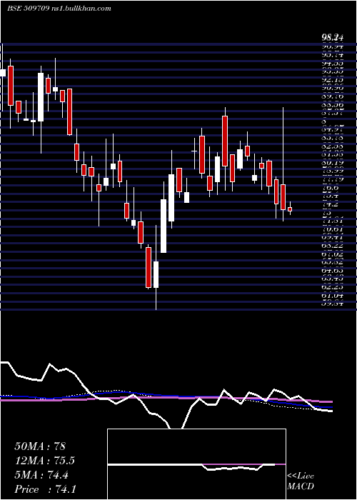Click the 50MA : 78 value
The width and height of the screenshot is (357, 500).
[x=40, y=446]
